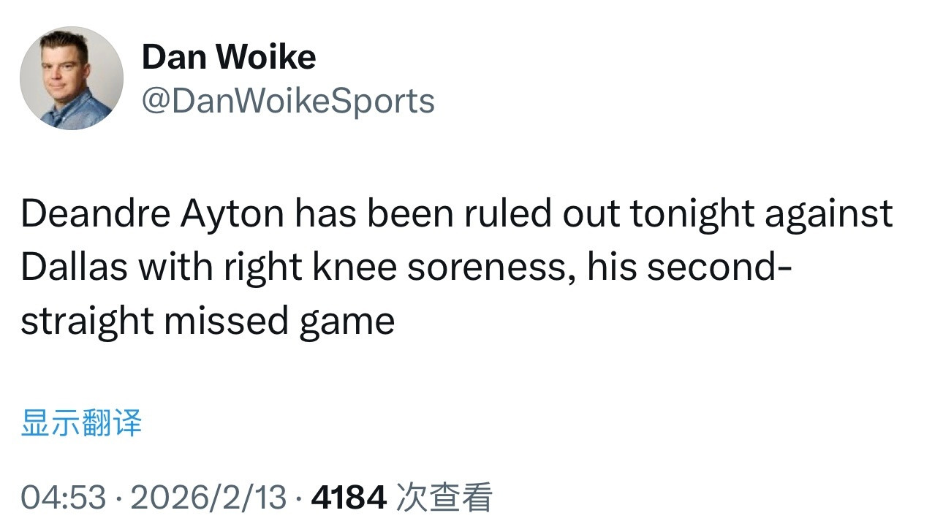Click the words "straight missed game"
This screenshot has width=943, height=532.
point(208,322)
